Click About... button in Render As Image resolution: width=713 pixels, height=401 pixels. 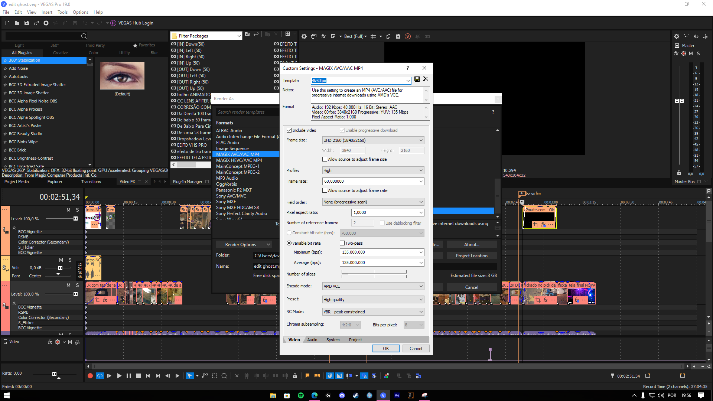pyautogui.click(x=472, y=245)
